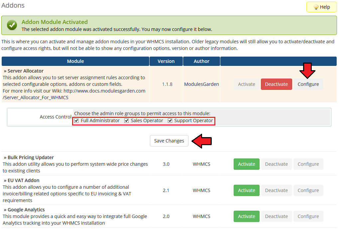
Task: Configure the Server Allocator addon
Action: (x=308, y=84)
